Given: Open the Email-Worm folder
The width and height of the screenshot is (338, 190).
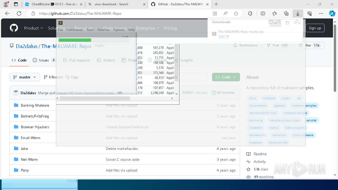Looking at the screenshot, I should click(31, 138).
